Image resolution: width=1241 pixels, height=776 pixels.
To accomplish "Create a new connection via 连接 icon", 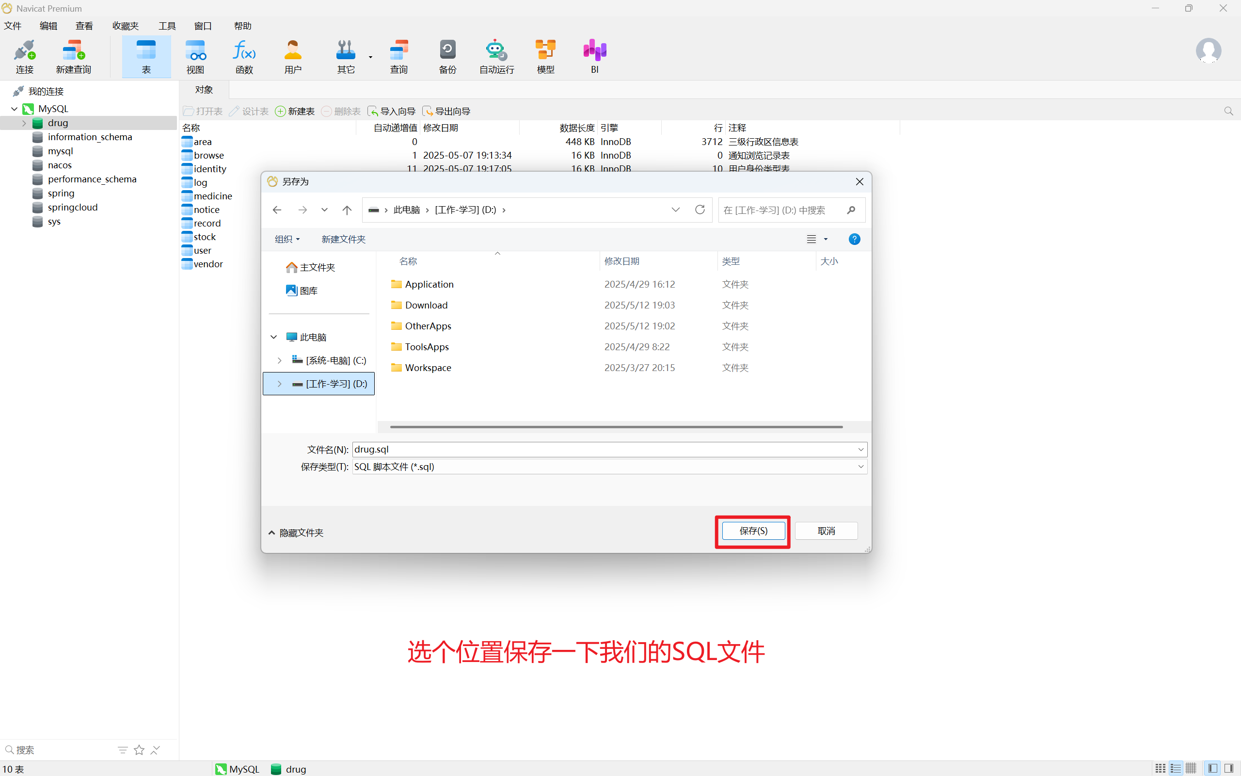I will [x=24, y=55].
